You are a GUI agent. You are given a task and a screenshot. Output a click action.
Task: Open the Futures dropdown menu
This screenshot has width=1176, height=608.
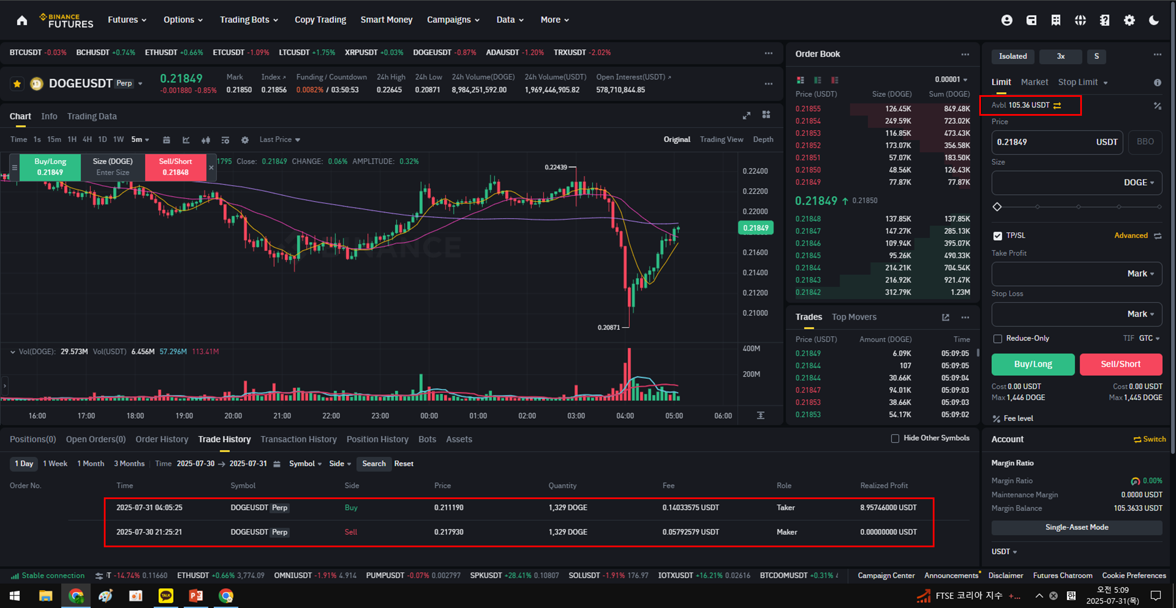(127, 20)
